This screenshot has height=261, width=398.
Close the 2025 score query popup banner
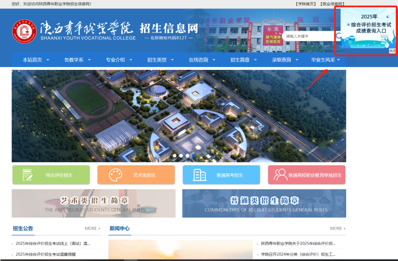tap(392, 51)
